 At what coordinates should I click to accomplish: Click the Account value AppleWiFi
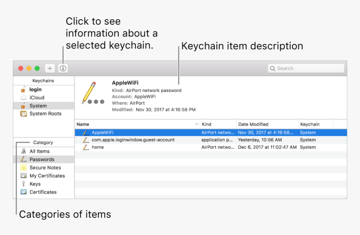(145, 97)
